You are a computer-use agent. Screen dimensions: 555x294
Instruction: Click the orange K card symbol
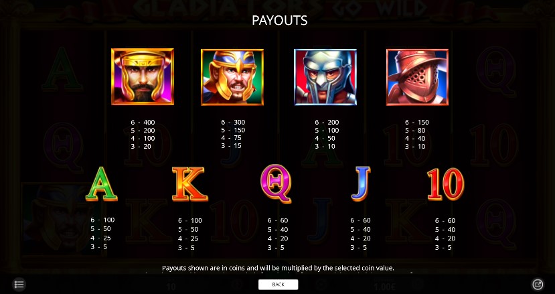coord(189,184)
